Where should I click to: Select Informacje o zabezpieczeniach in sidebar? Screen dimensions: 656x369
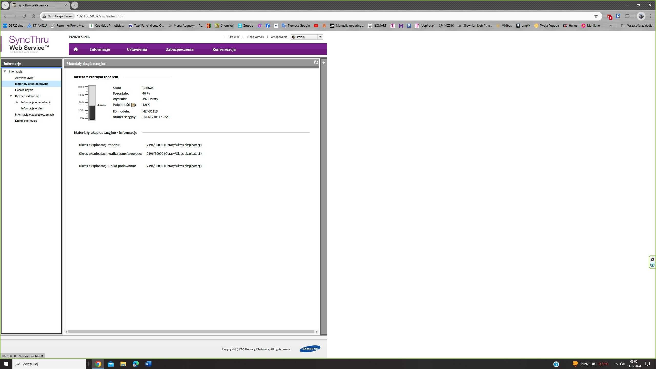pos(34,115)
